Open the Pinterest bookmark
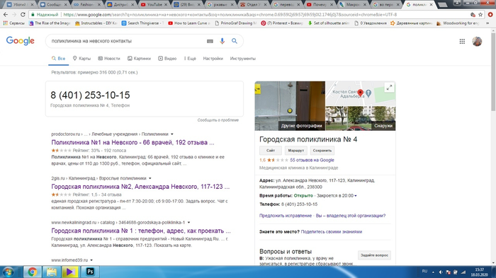The image size is (496, 278). [x=282, y=23]
